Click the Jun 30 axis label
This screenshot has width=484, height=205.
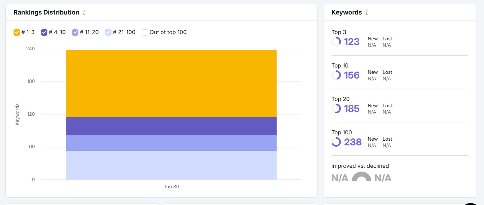[x=171, y=187]
